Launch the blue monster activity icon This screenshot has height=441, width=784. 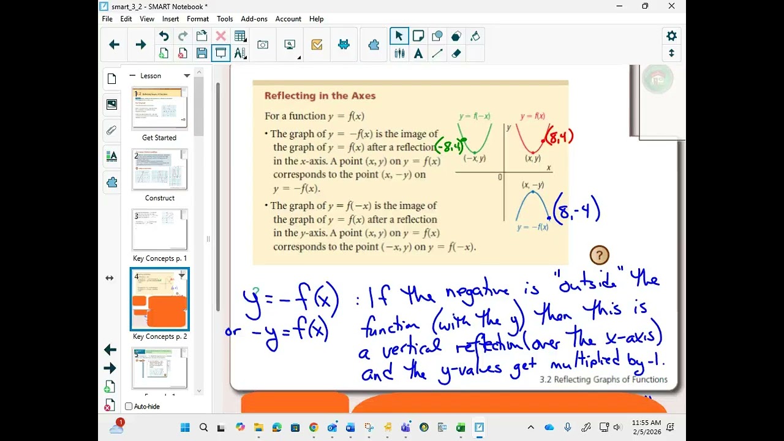(x=344, y=45)
